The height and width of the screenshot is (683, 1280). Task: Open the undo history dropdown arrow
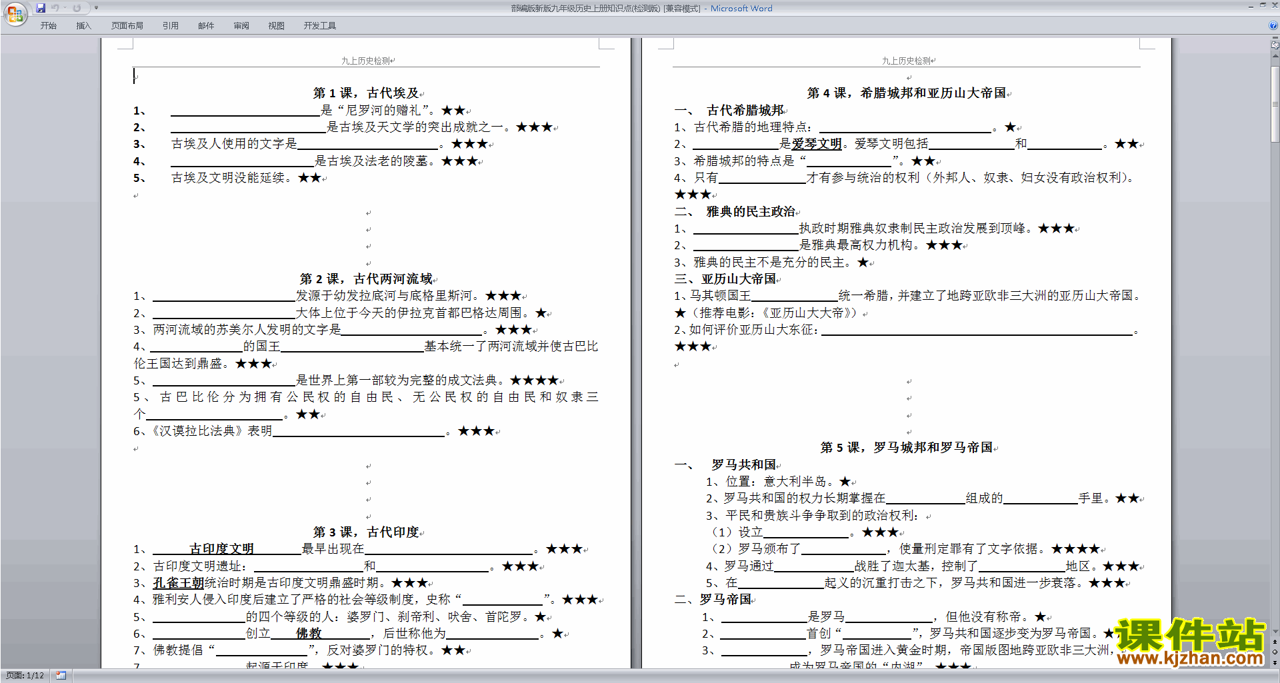[x=65, y=8]
